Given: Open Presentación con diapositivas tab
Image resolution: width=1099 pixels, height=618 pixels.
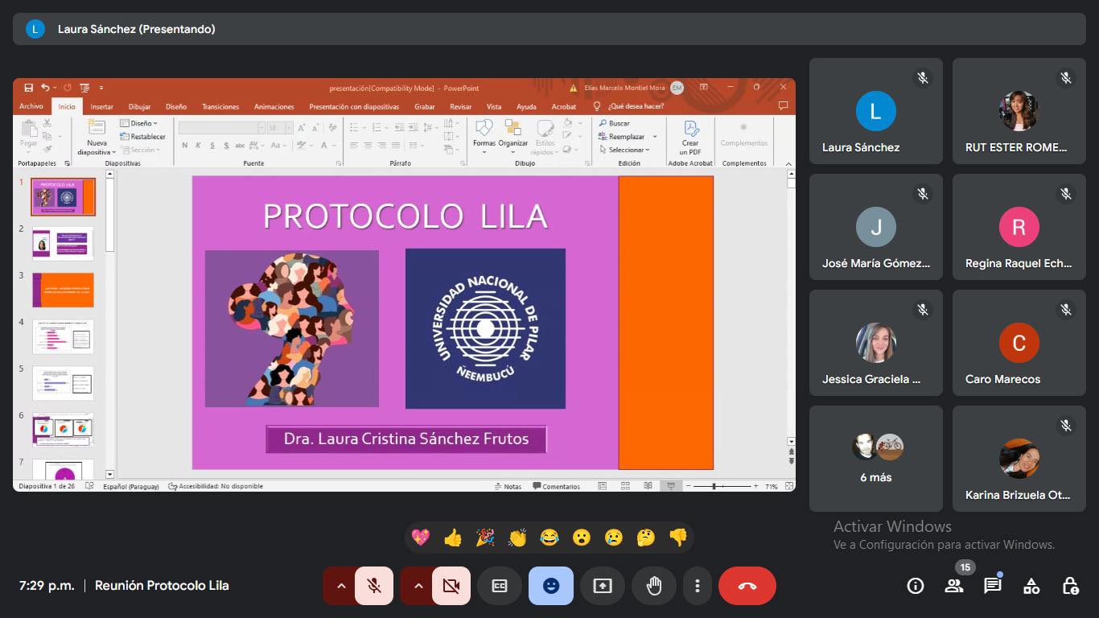Looking at the screenshot, I should tap(354, 106).
